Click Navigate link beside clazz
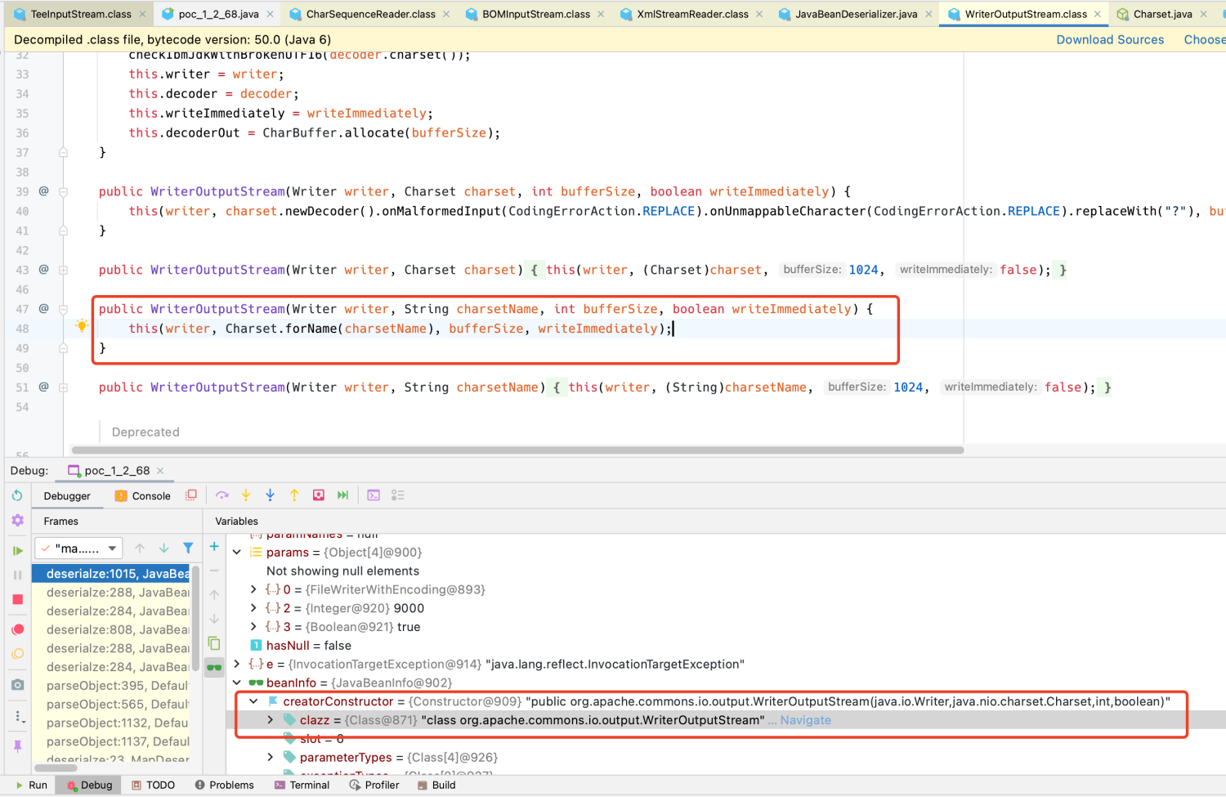Image resolution: width=1226 pixels, height=797 pixels. pyautogui.click(x=805, y=720)
